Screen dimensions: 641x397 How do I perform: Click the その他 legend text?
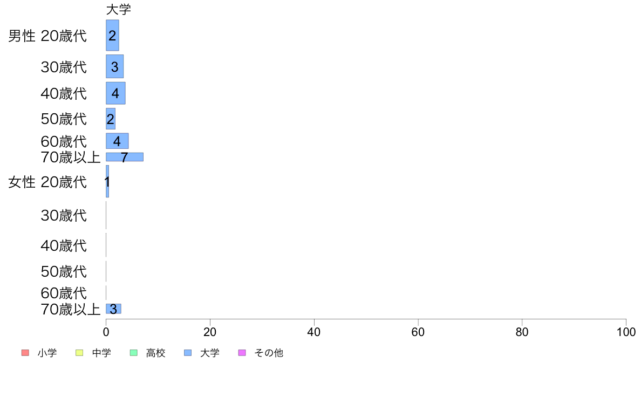tap(269, 353)
